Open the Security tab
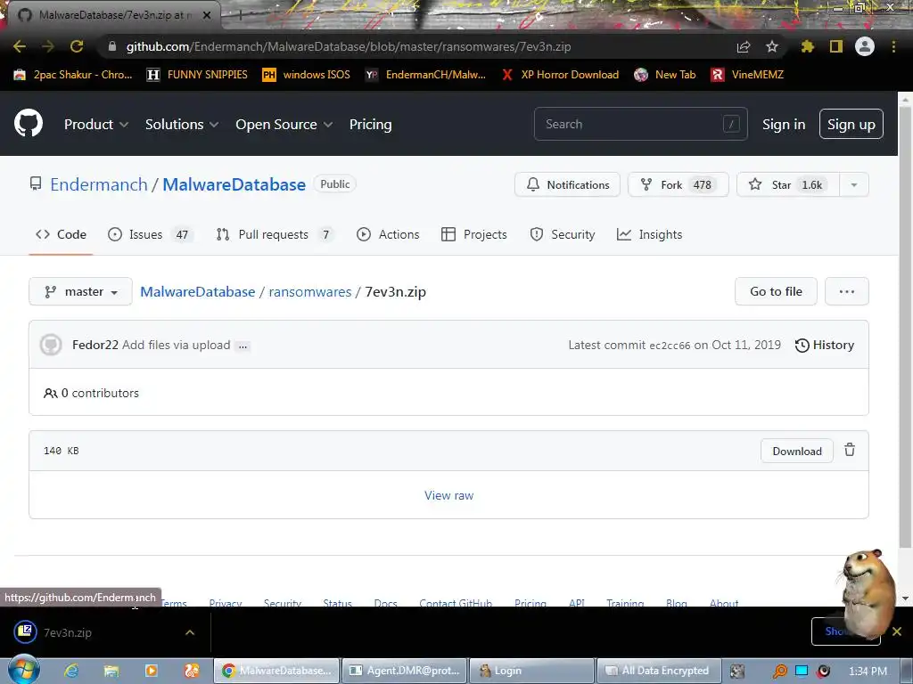The width and height of the screenshot is (913, 684). [x=563, y=234]
